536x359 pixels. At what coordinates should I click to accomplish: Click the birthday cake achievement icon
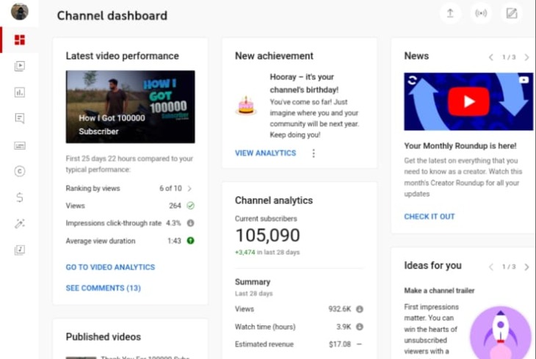pyautogui.click(x=246, y=106)
